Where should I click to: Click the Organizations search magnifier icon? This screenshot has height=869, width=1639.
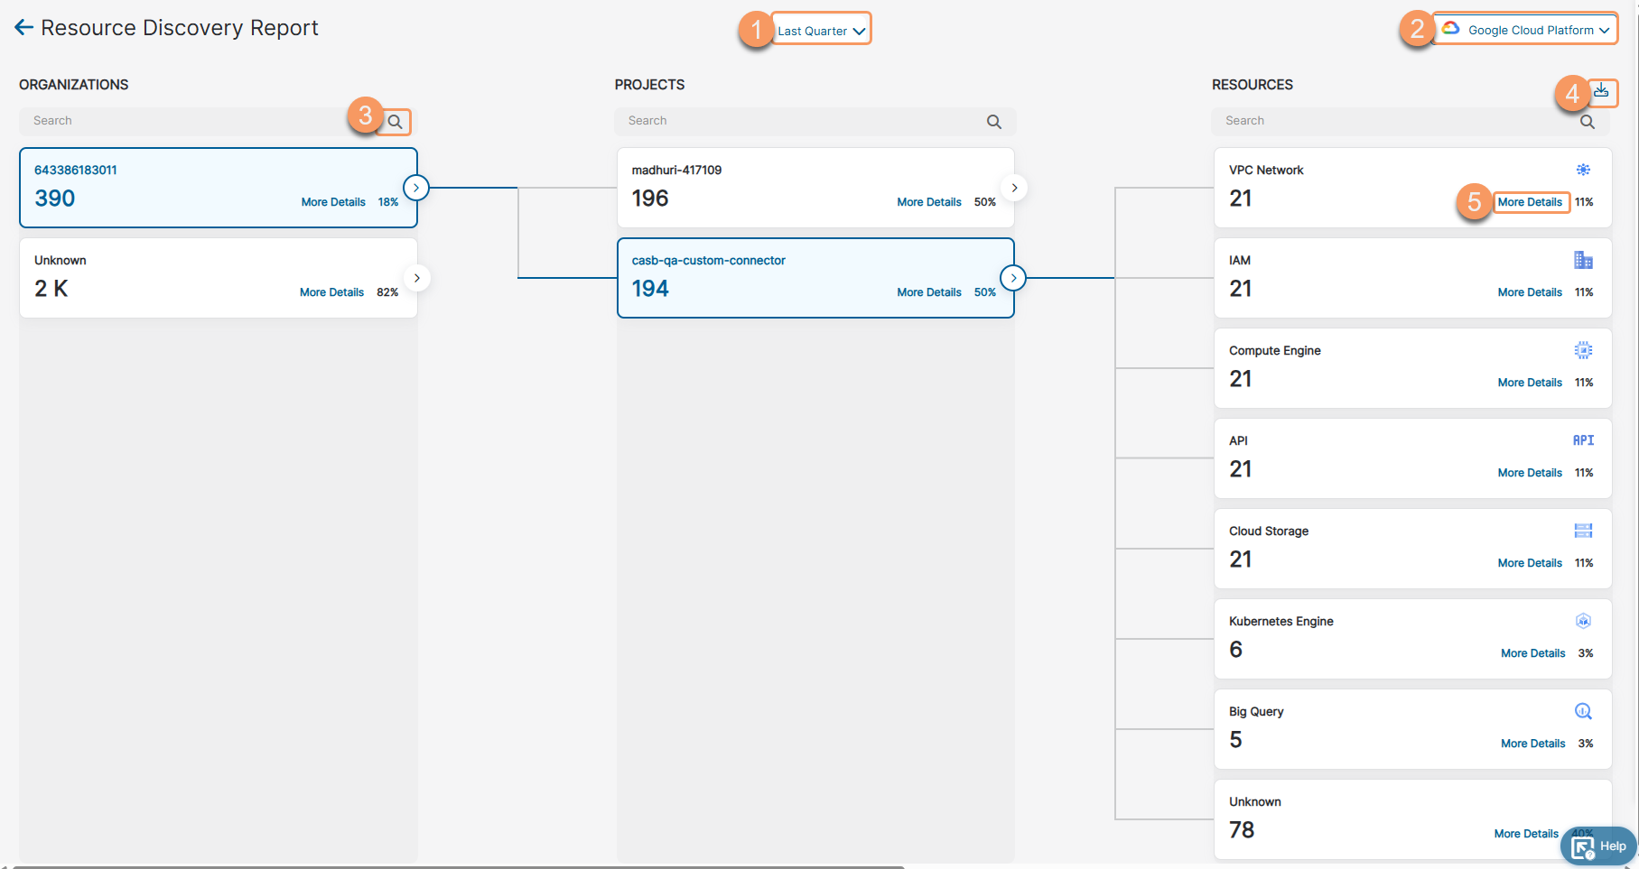[395, 122]
